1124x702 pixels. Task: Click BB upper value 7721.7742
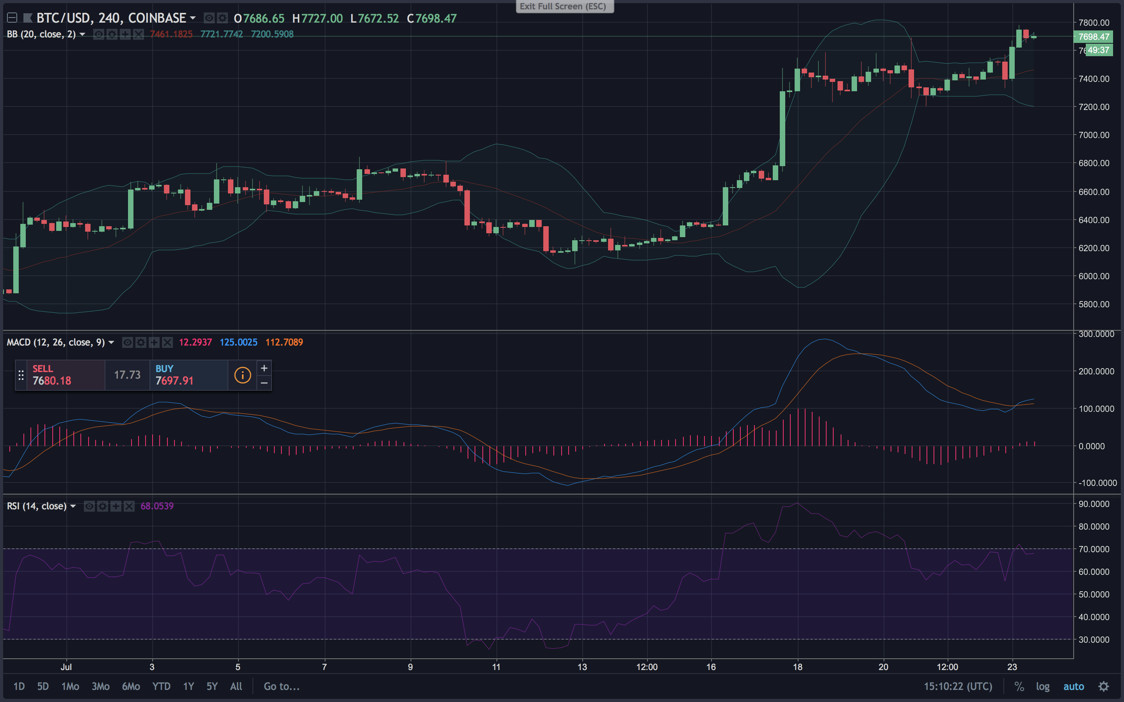(222, 34)
